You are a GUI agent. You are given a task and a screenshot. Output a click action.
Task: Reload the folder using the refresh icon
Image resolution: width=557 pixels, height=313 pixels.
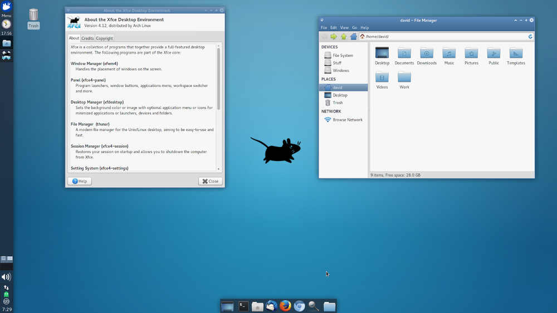tap(530, 36)
